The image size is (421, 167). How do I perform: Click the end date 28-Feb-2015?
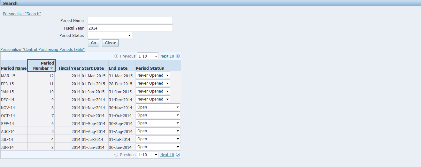coord(121,84)
